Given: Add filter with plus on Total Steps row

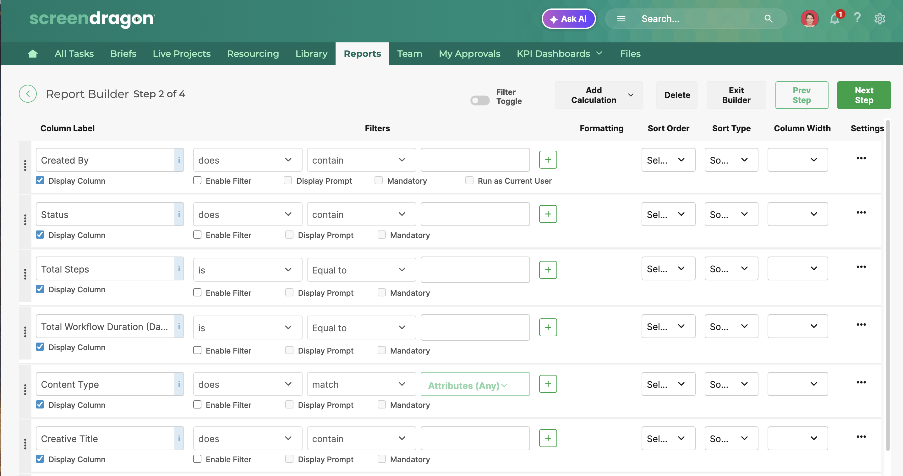Looking at the screenshot, I should coord(548,270).
